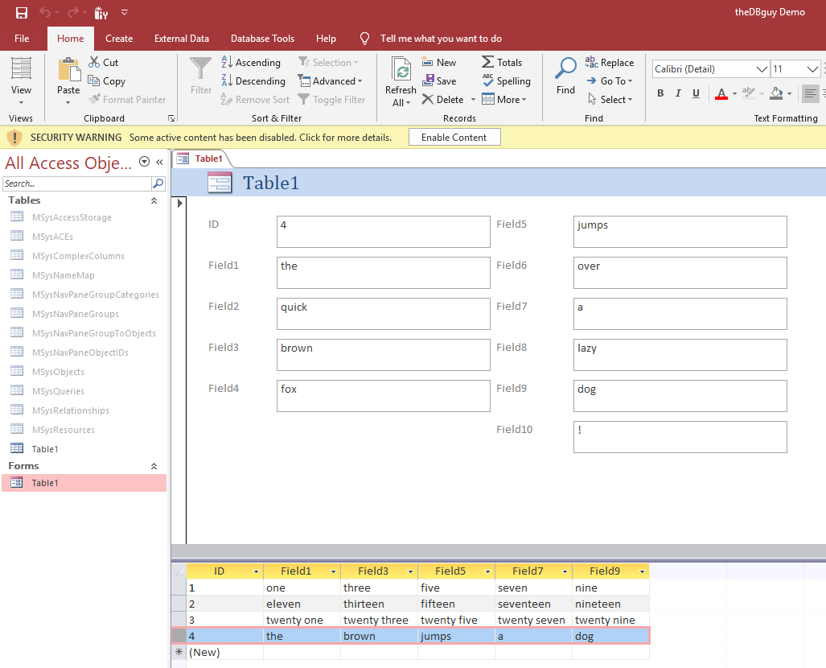
Task: Apply the red font color
Action: pyautogui.click(x=721, y=94)
